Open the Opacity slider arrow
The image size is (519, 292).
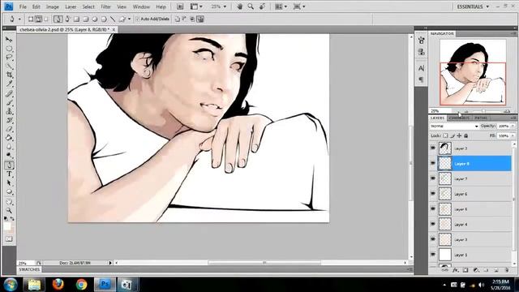pyautogui.click(x=513, y=127)
